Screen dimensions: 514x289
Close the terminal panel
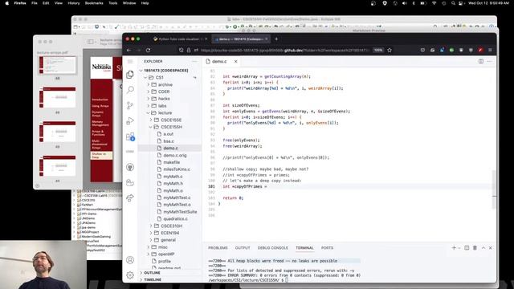pyautogui.click(x=491, y=248)
